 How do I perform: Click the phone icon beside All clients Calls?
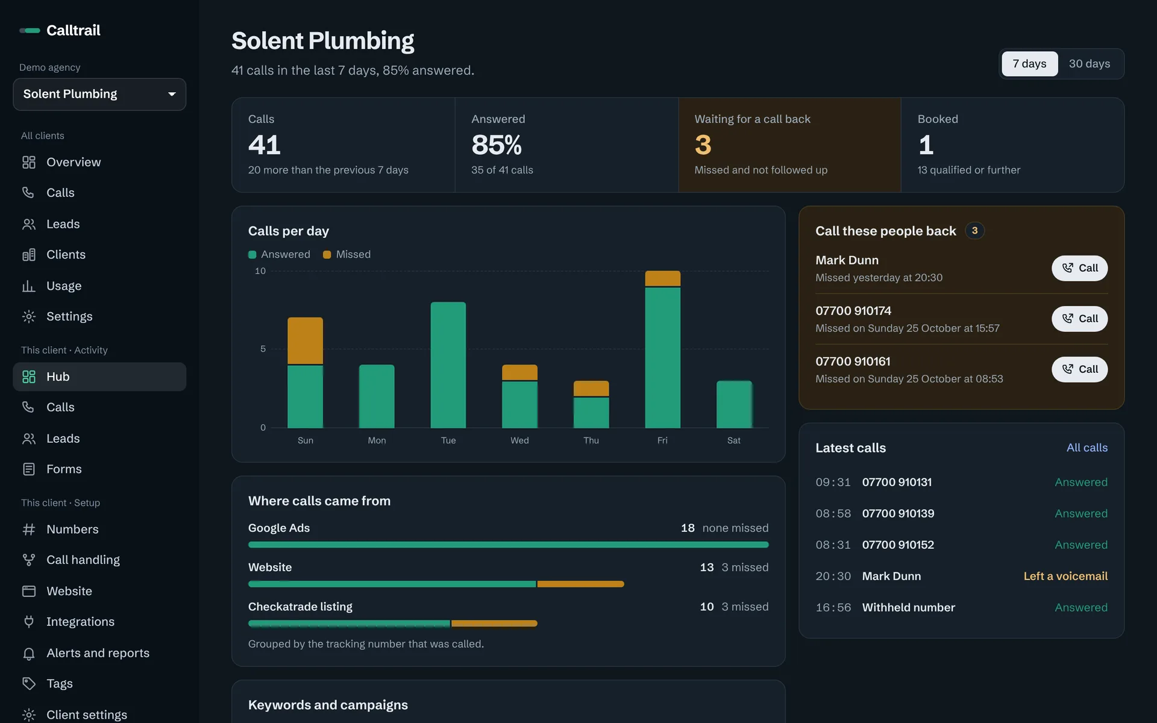click(29, 193)
